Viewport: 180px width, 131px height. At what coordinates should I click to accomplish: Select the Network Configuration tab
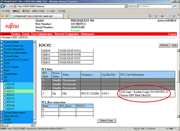point(66,34)
